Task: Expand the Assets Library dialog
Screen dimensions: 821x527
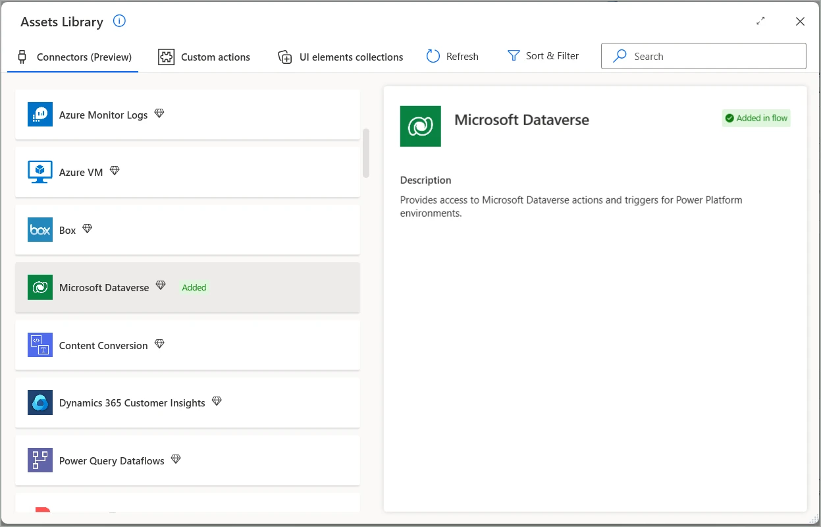Action: 760,21
